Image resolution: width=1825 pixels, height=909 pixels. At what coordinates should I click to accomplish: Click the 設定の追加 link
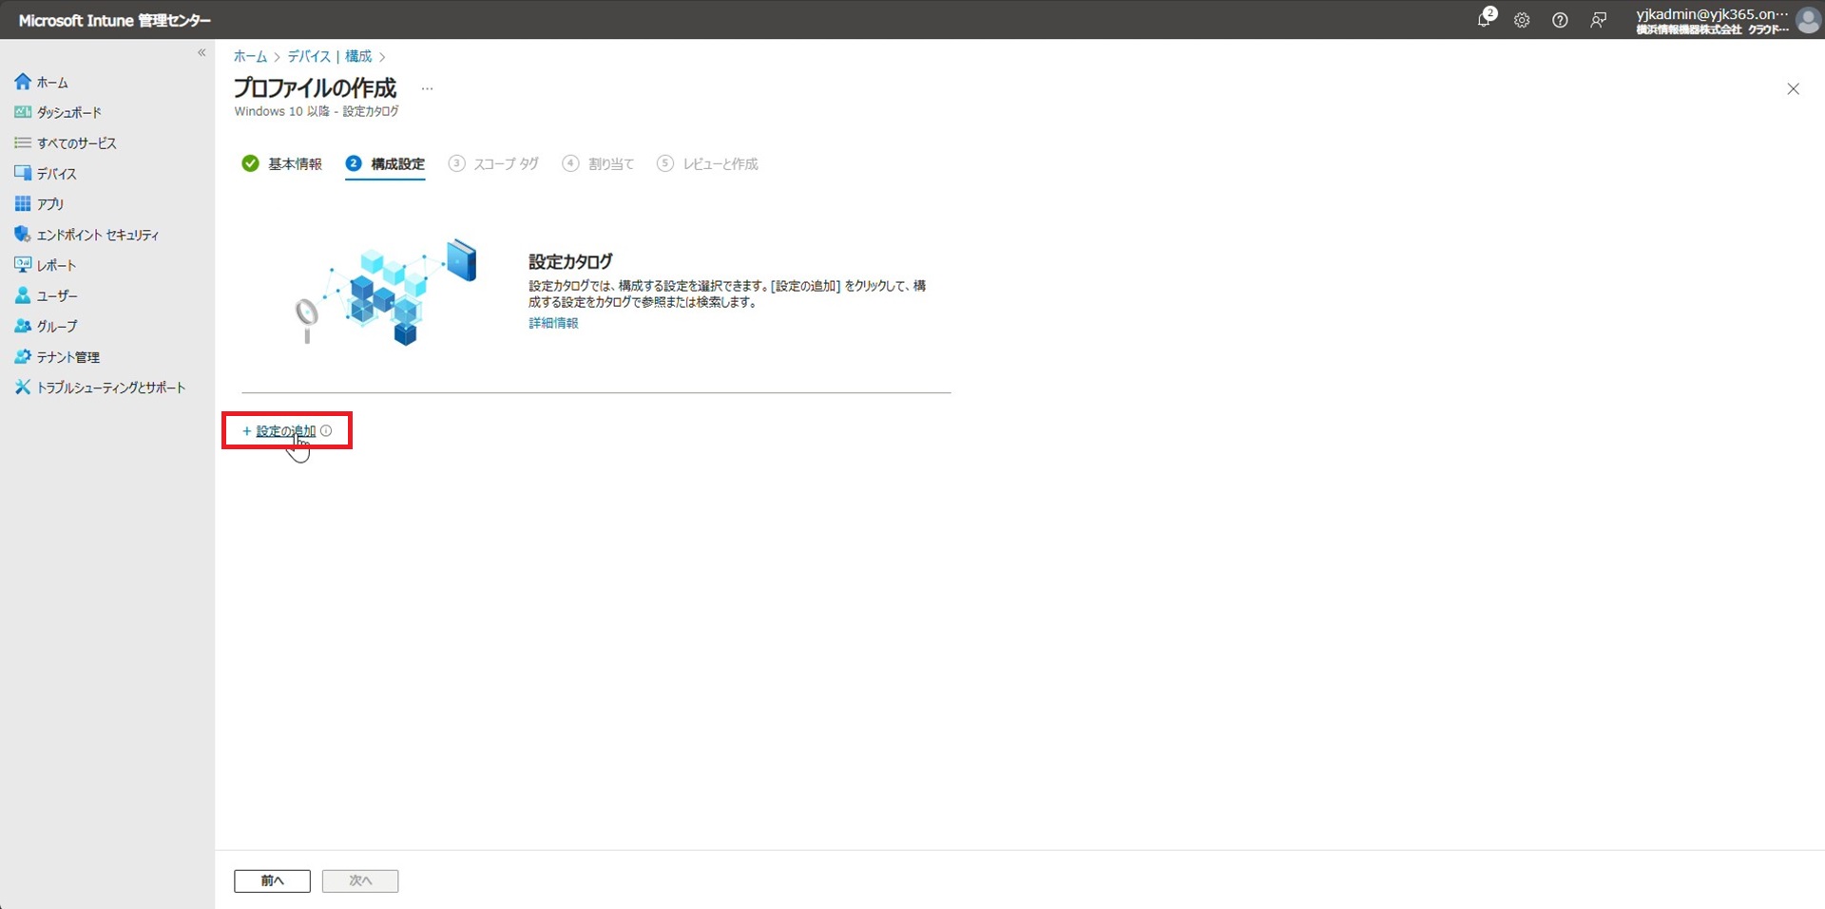[x=285, y=431]
